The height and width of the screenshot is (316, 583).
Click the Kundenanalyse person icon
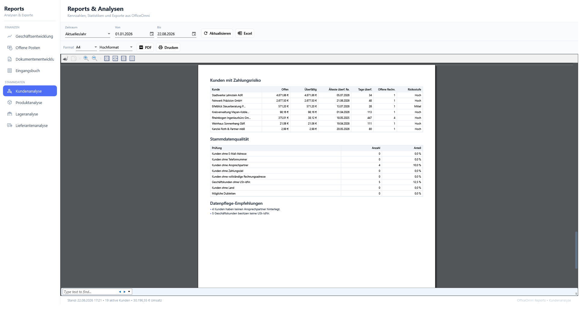point(10,91)
